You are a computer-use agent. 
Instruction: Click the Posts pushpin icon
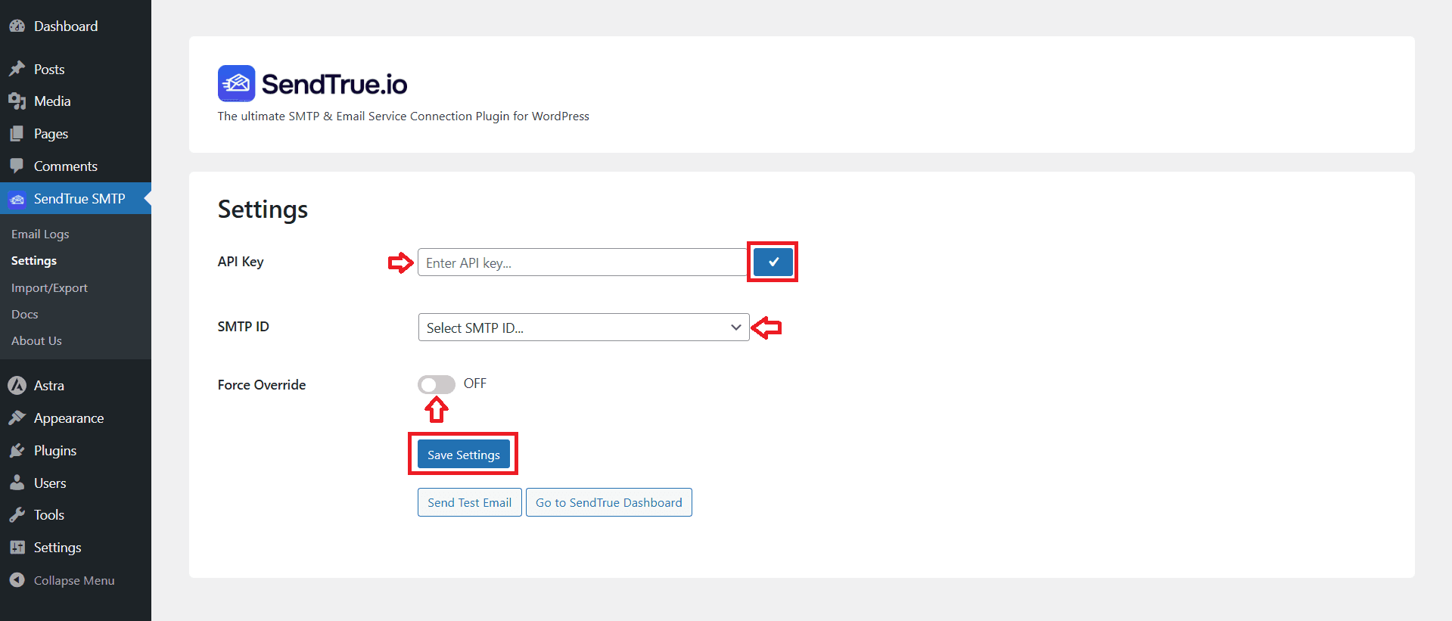[x=17, y=69]
